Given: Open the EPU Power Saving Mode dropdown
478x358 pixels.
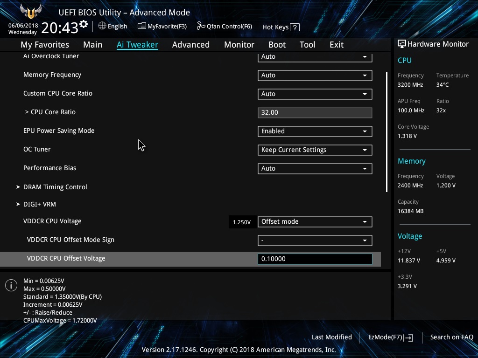Looking at the screenshot, I should click(315, 131).
